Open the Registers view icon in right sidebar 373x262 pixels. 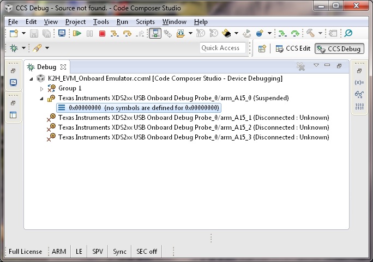point(359,106)
